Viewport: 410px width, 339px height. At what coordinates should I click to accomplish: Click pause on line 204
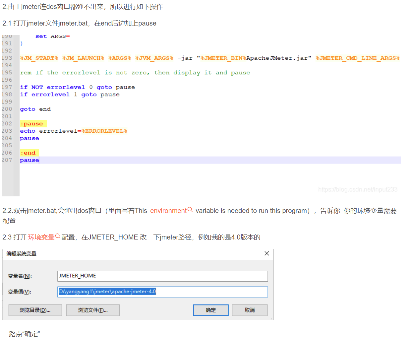pyautogui.click(x=29, y=138)
